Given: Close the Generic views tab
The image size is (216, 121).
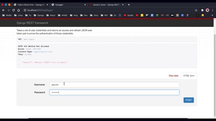Looking at the screenshot, I should (x=123, y=5).
